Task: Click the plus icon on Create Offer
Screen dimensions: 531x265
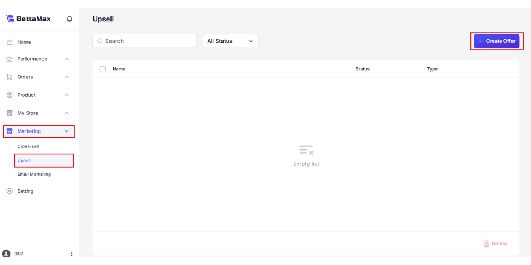Action: tap(480, 41)
